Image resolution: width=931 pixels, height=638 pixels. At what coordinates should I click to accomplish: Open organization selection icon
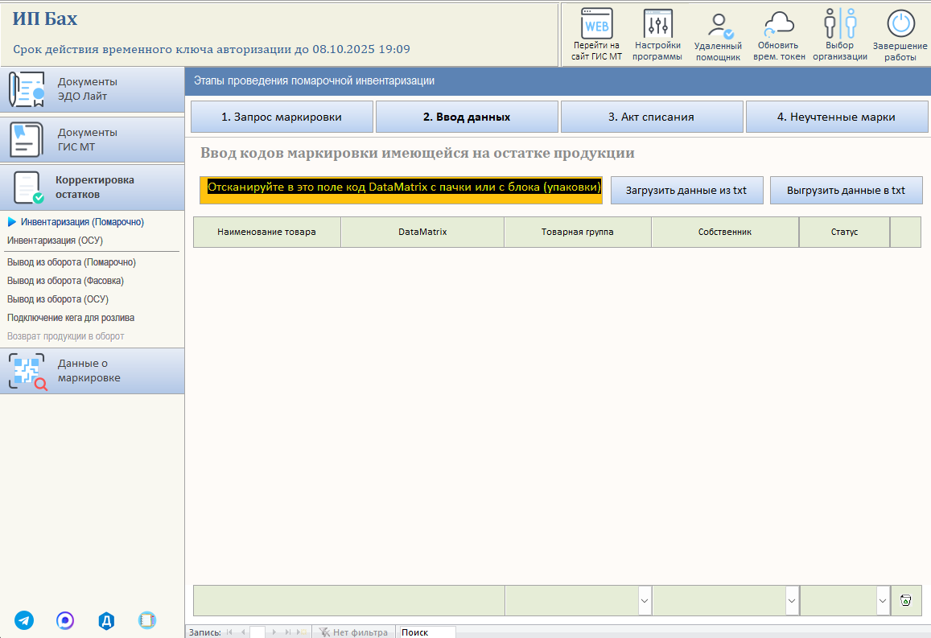coord(839,24)
